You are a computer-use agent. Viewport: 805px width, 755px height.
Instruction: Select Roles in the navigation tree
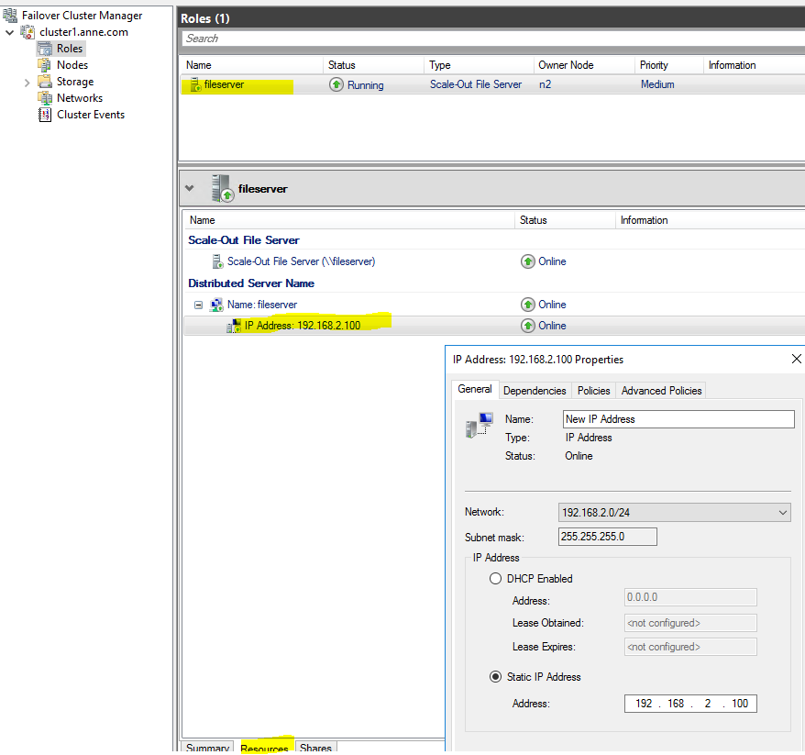point(70,49)
